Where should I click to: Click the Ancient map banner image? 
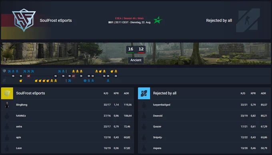(136, 53)
